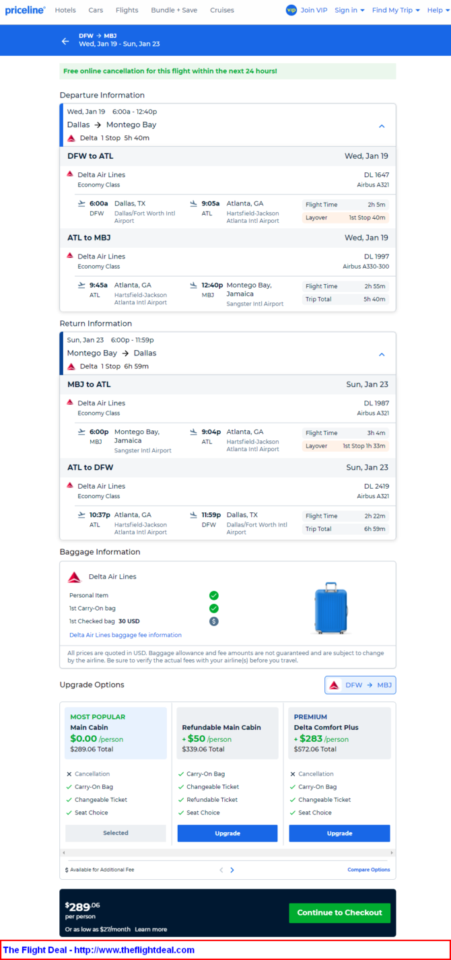Click the 1st Carry-On bag green checkmark
This screenshot has height=960, width=451.
pyautogui.click(x=214, y=609)
